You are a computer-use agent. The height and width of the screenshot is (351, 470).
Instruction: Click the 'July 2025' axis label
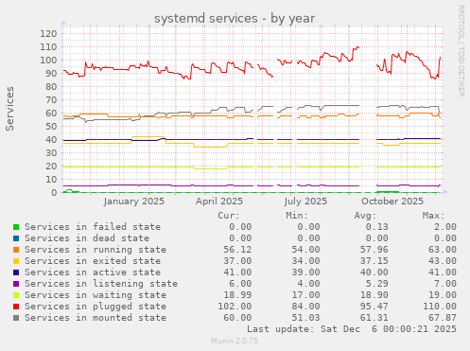(305, 202)
